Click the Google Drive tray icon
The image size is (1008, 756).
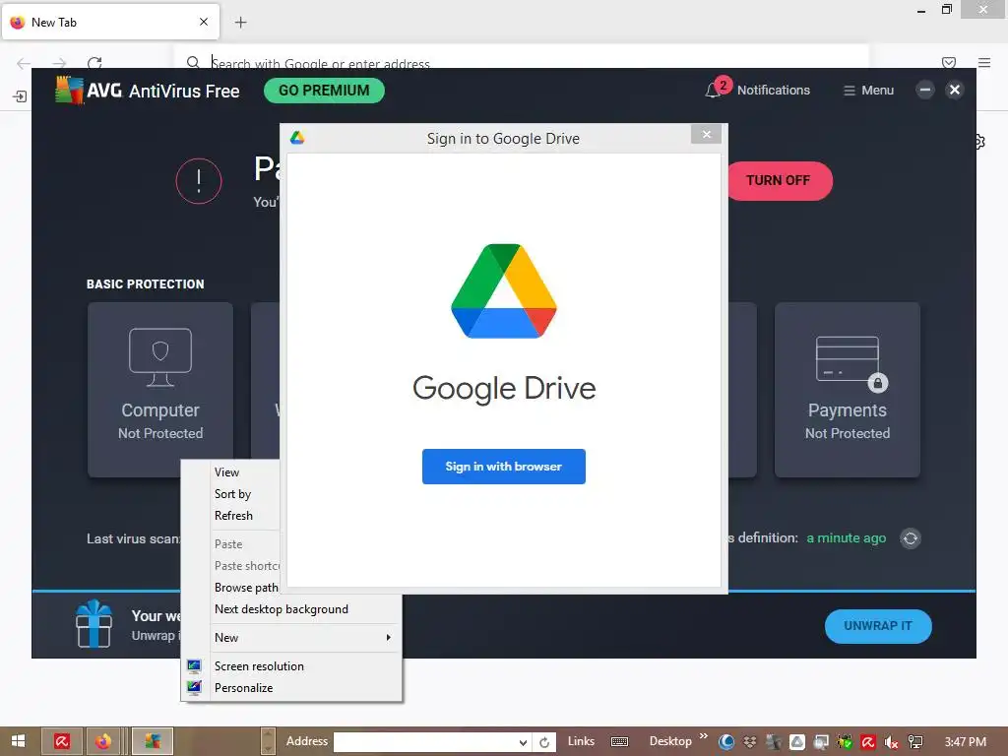pos(797,742)
